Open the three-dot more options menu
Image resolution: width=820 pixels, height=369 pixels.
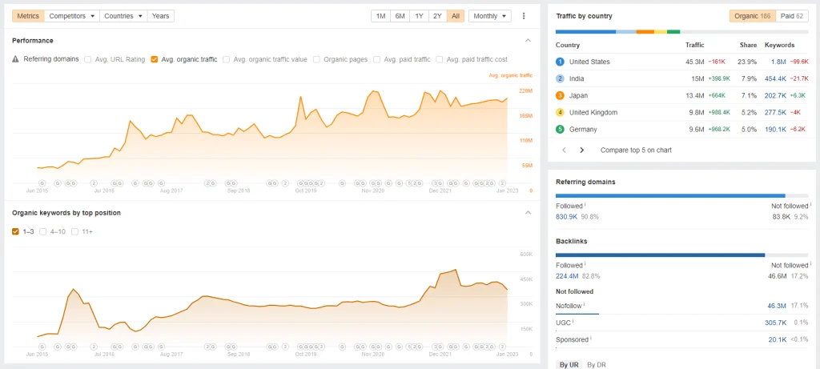pyautogui.click(x=524, y=16)
